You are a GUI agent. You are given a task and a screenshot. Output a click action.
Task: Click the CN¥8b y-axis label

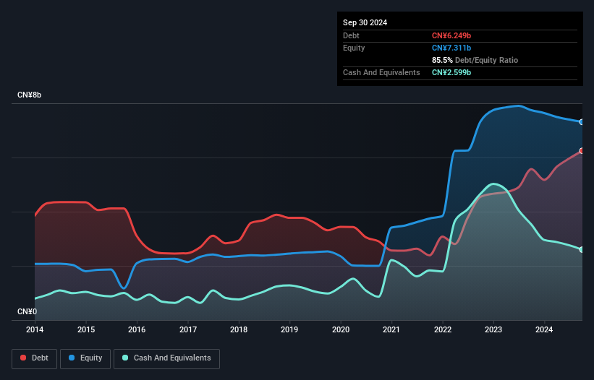[x=29, y=95]
